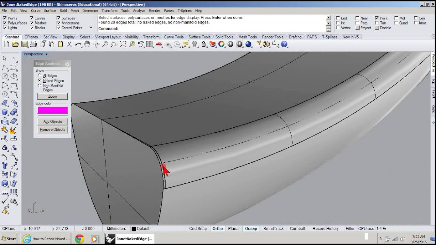
Task: Open the Analyze menu
Action: point(139,11)
